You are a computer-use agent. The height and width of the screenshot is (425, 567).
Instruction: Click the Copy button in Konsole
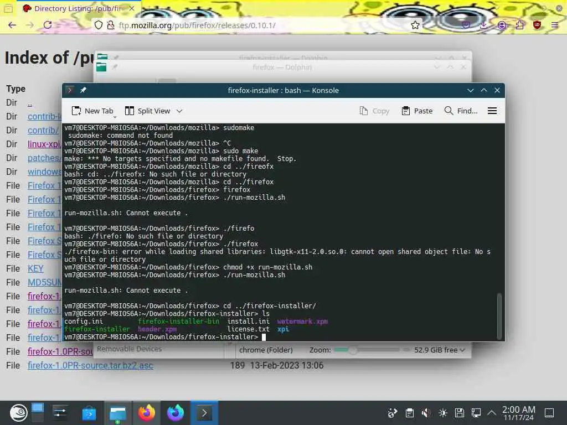click(x=374, y=111)
